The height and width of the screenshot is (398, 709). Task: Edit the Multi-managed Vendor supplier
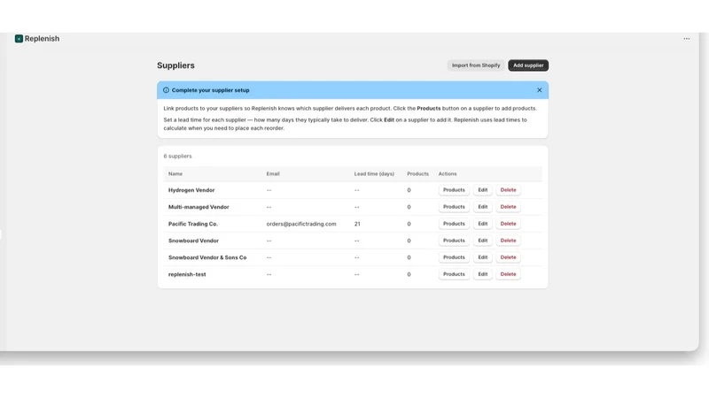pyautogui.click(x=482, y=207)
